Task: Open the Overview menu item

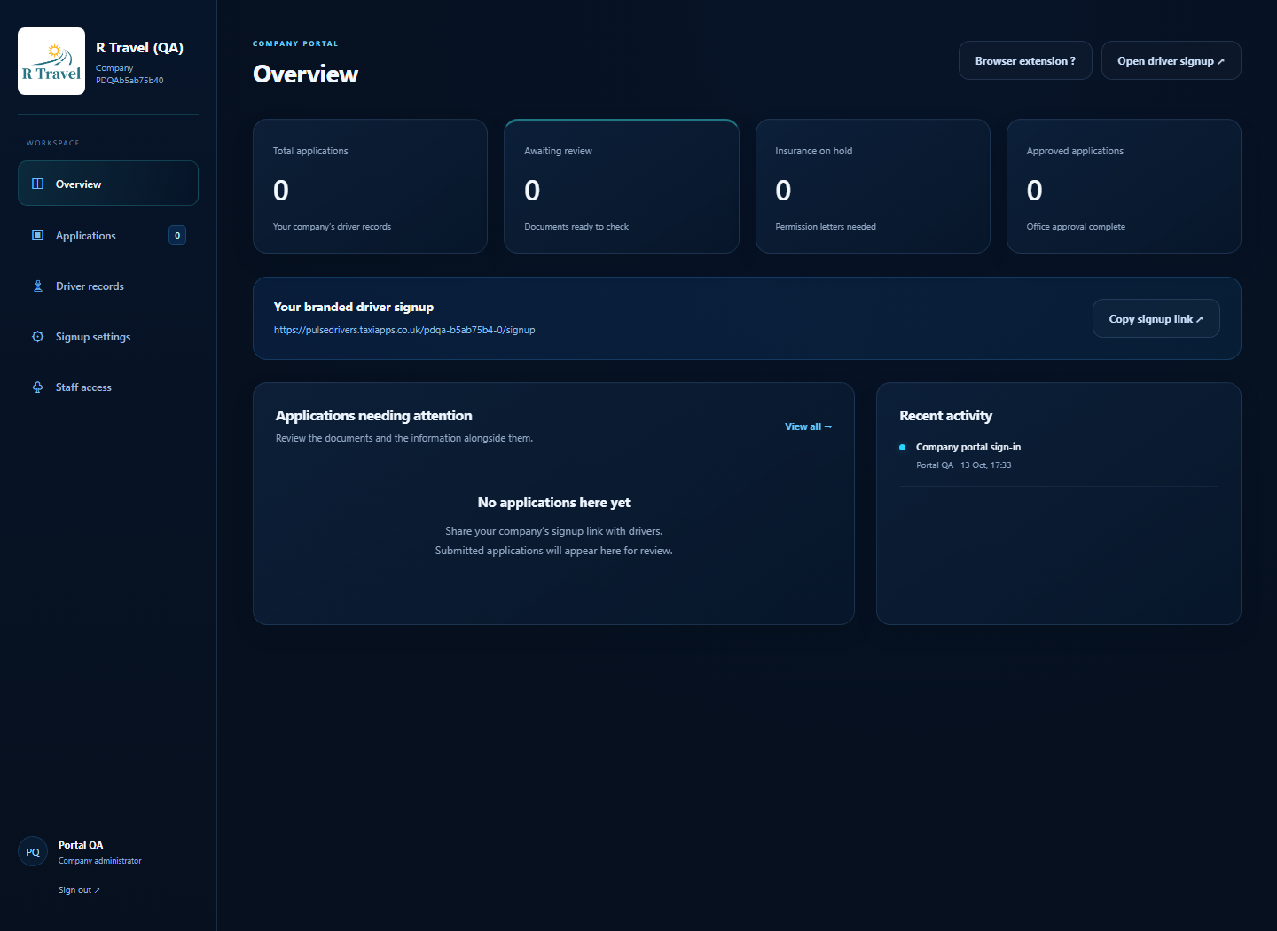Action: [x=108, y=183]
